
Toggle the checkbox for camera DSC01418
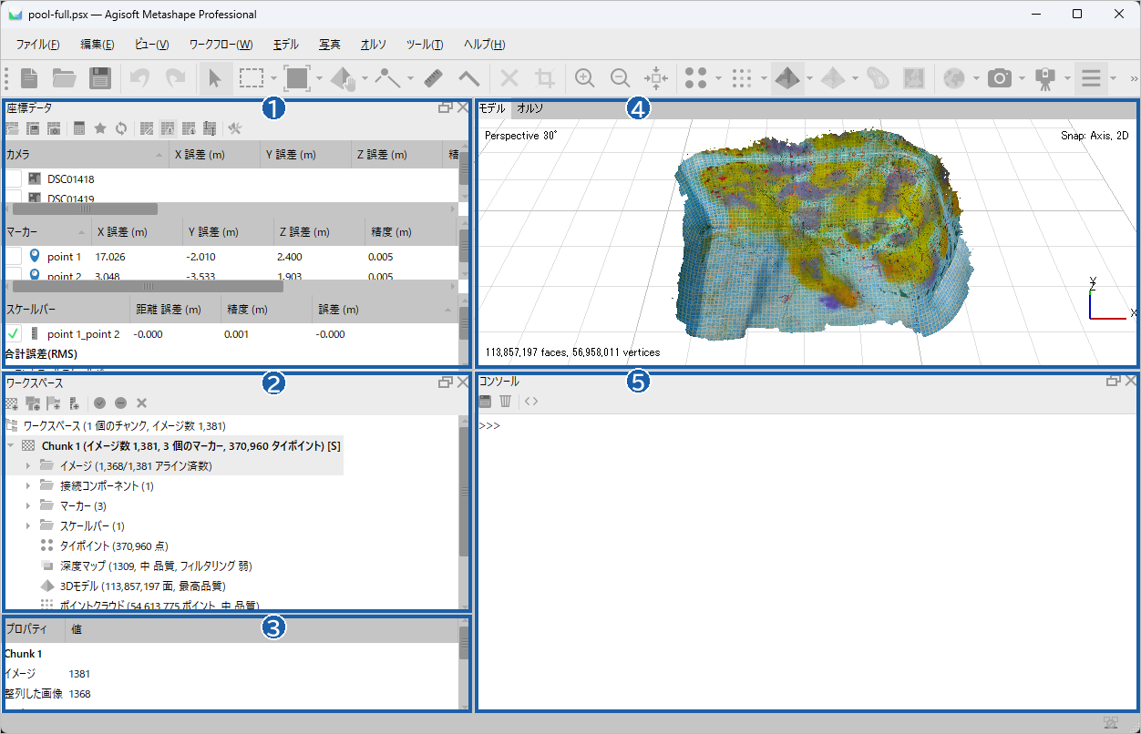[14, 179]
